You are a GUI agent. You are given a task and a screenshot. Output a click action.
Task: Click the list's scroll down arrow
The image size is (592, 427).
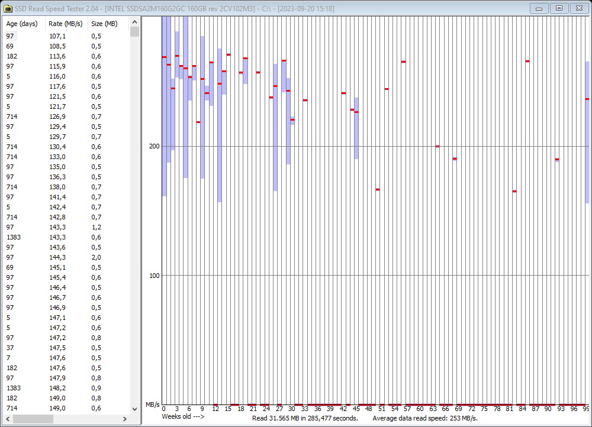pyautogui.click(x=134, y=409)
